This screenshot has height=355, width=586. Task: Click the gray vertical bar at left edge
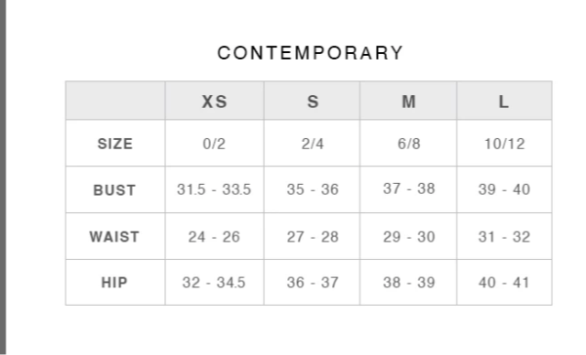coord(3,177)
